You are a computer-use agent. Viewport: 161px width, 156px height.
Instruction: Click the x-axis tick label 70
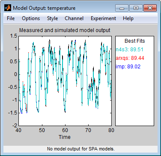pyautogui.click(x=88, y=130)
